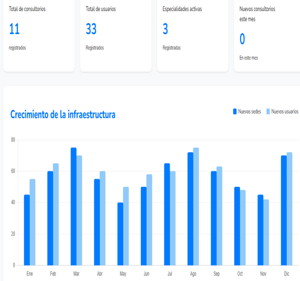
Task: Click the Ago month axis label
Action: 193,274
